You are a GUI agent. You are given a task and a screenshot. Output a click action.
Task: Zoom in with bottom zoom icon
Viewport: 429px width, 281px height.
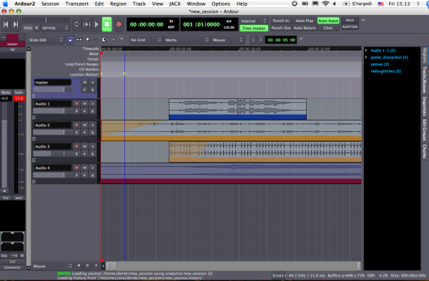click(x=79, y=265)
